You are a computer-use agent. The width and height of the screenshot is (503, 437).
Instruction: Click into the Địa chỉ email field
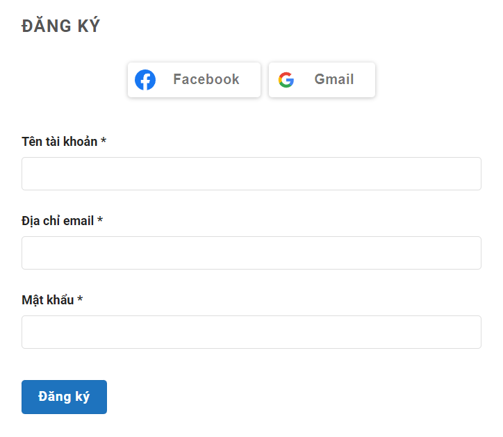[251, 253]
